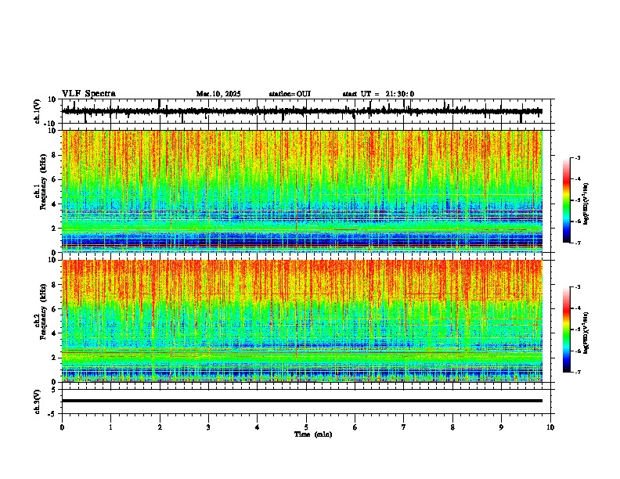Click the ch.1 colorbar scale
Viewport: 620px width, 479px height.
click(567, 200)
